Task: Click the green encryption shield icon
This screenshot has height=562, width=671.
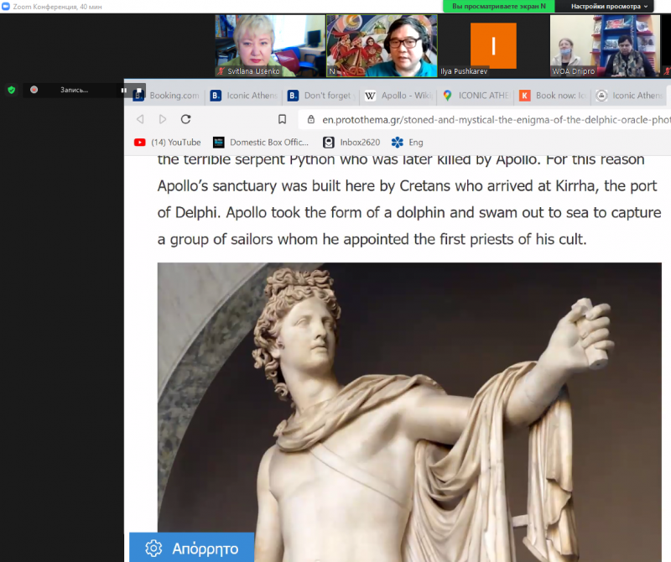Action: 12,90
